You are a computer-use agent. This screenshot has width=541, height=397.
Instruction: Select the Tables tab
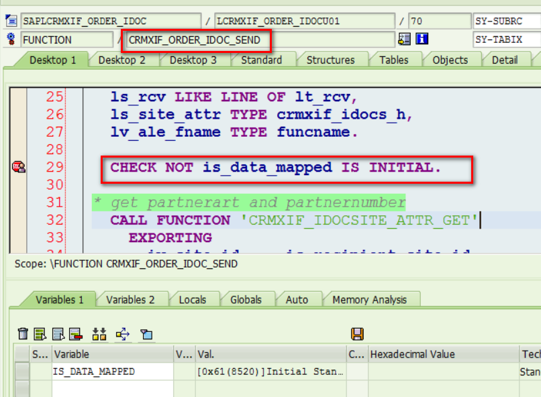tap(394, 60)
